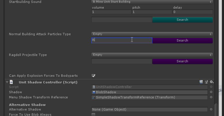The image size is (224, 116).
Task: Open Normal Building Attack Particles Type dropdown
Action: pos(152,34)
